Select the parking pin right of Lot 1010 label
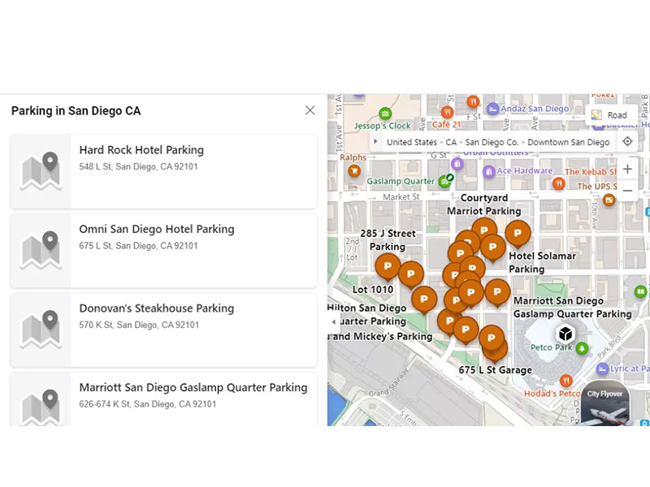The image size is (650, 487). click(411, 274)
